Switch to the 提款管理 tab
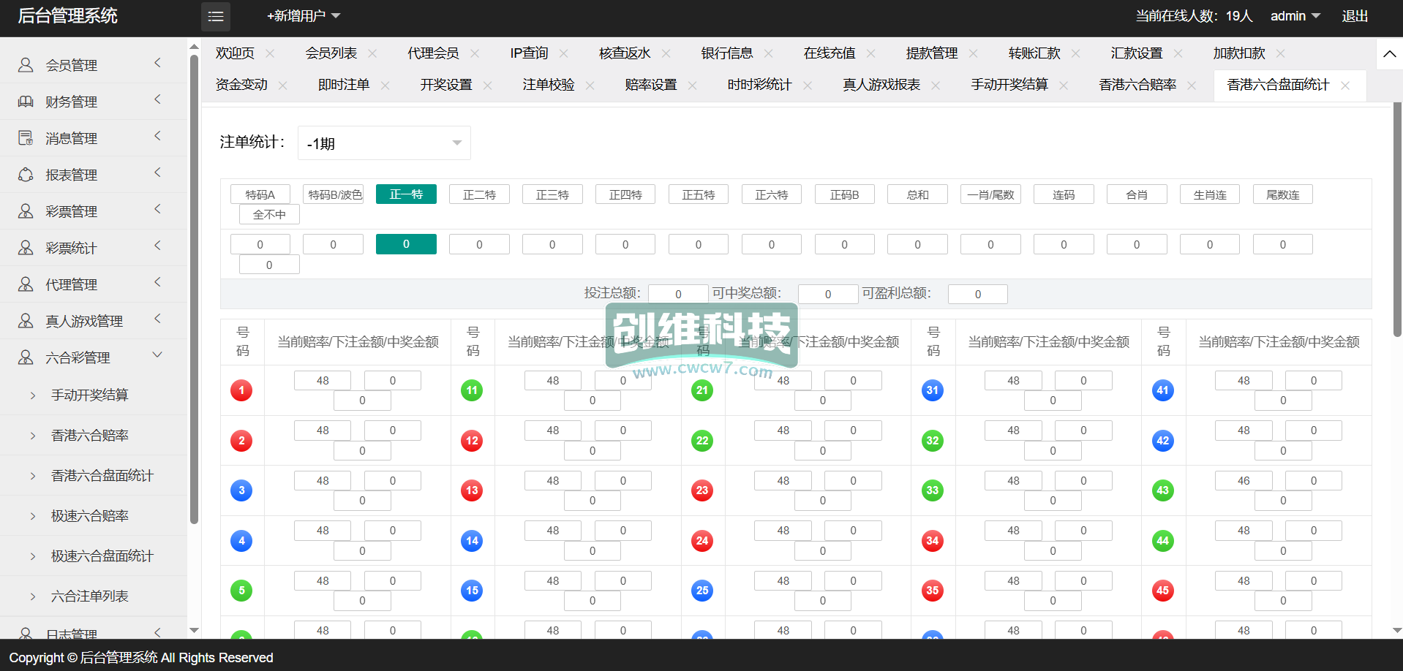 click(932, 53)
